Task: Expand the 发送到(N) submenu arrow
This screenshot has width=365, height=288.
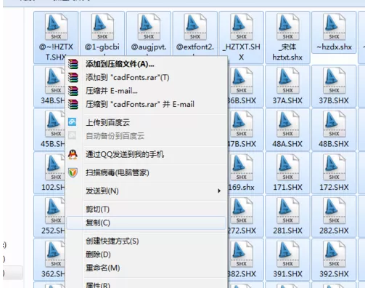Action: pos(219,191)
